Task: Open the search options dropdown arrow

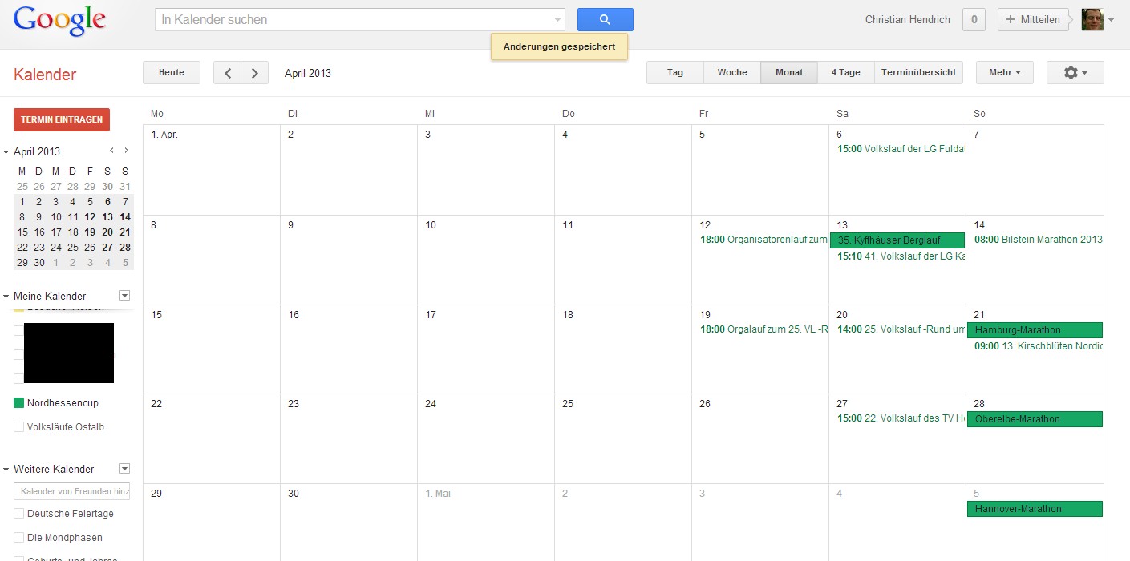Action: coord(557,20)
